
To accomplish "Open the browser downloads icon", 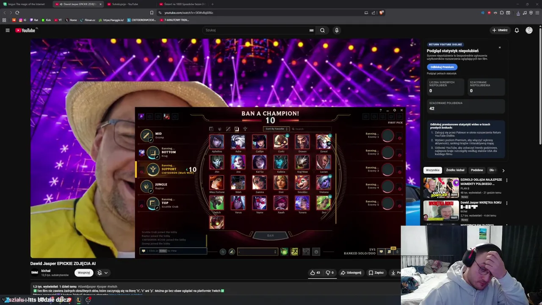I will tap(518, 13).
